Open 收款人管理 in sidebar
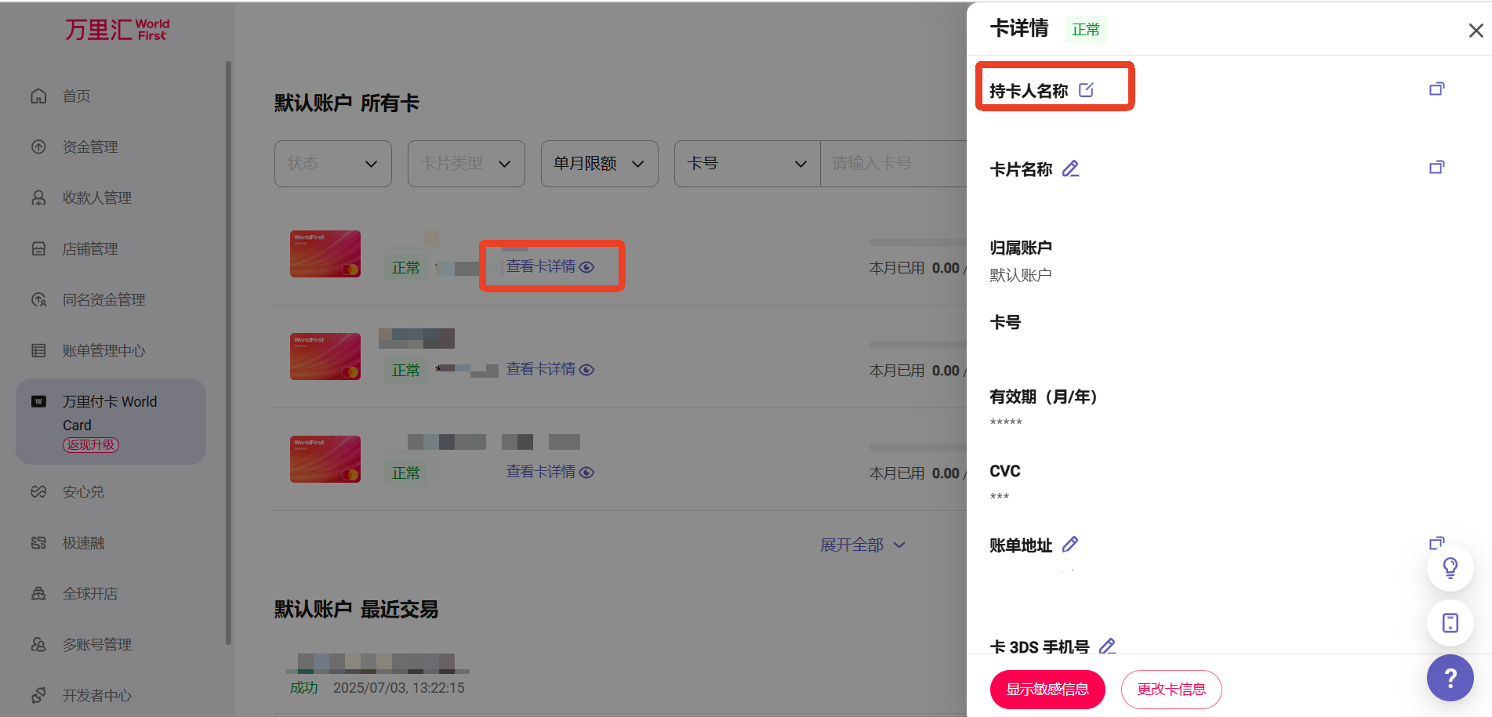The image size is (1492, 717). coord(97,198)
